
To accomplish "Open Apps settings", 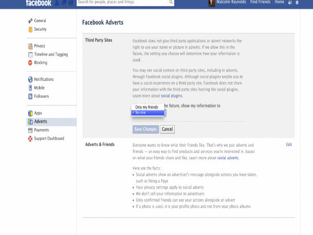I will click(x=38, y=113).
